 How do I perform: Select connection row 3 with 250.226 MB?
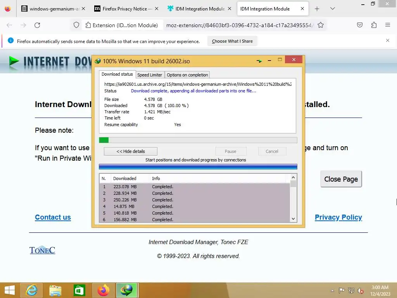point(195,200)
